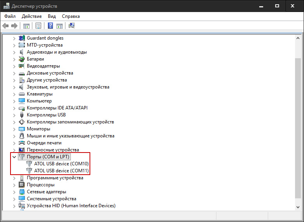The image size is (304, 222).
Task: Minimize the Диспетчер устройств window
Action: [261, 6]
